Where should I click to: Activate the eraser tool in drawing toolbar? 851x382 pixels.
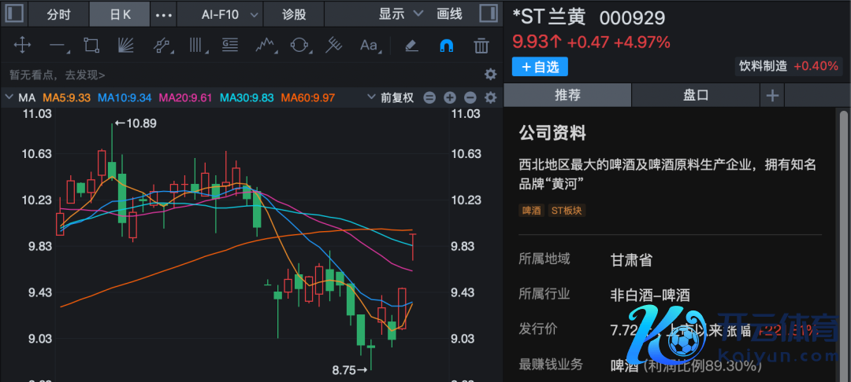411,46
